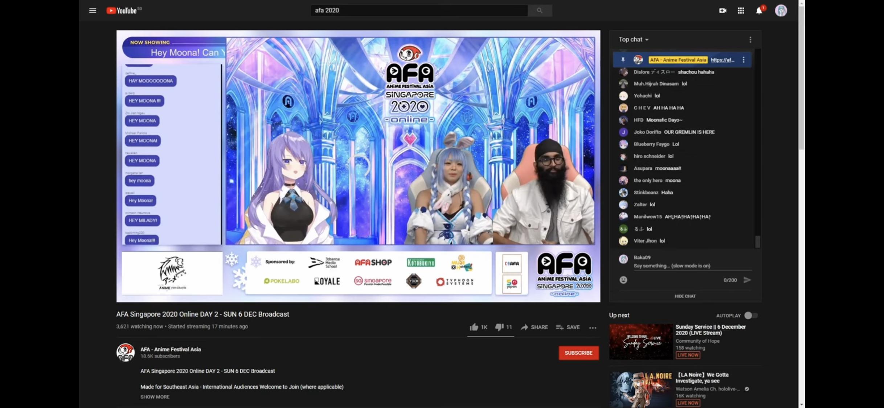This screenshot has height=408, width=884.
Task: Click Stinkbeanz's chat message
Action: pos(653,193)
